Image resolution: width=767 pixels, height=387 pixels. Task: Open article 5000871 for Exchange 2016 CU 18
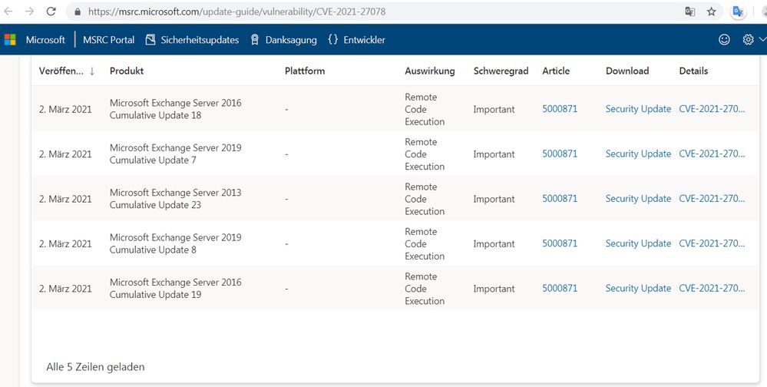tap(560, 109)
